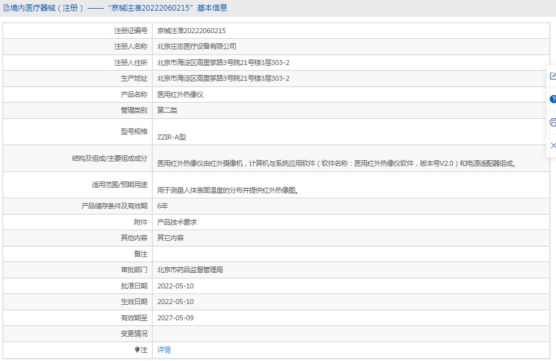Select the 注册人名称 row label
This screenshot has height=361, width=556.
pyautogui.click(x=131, y=46)
